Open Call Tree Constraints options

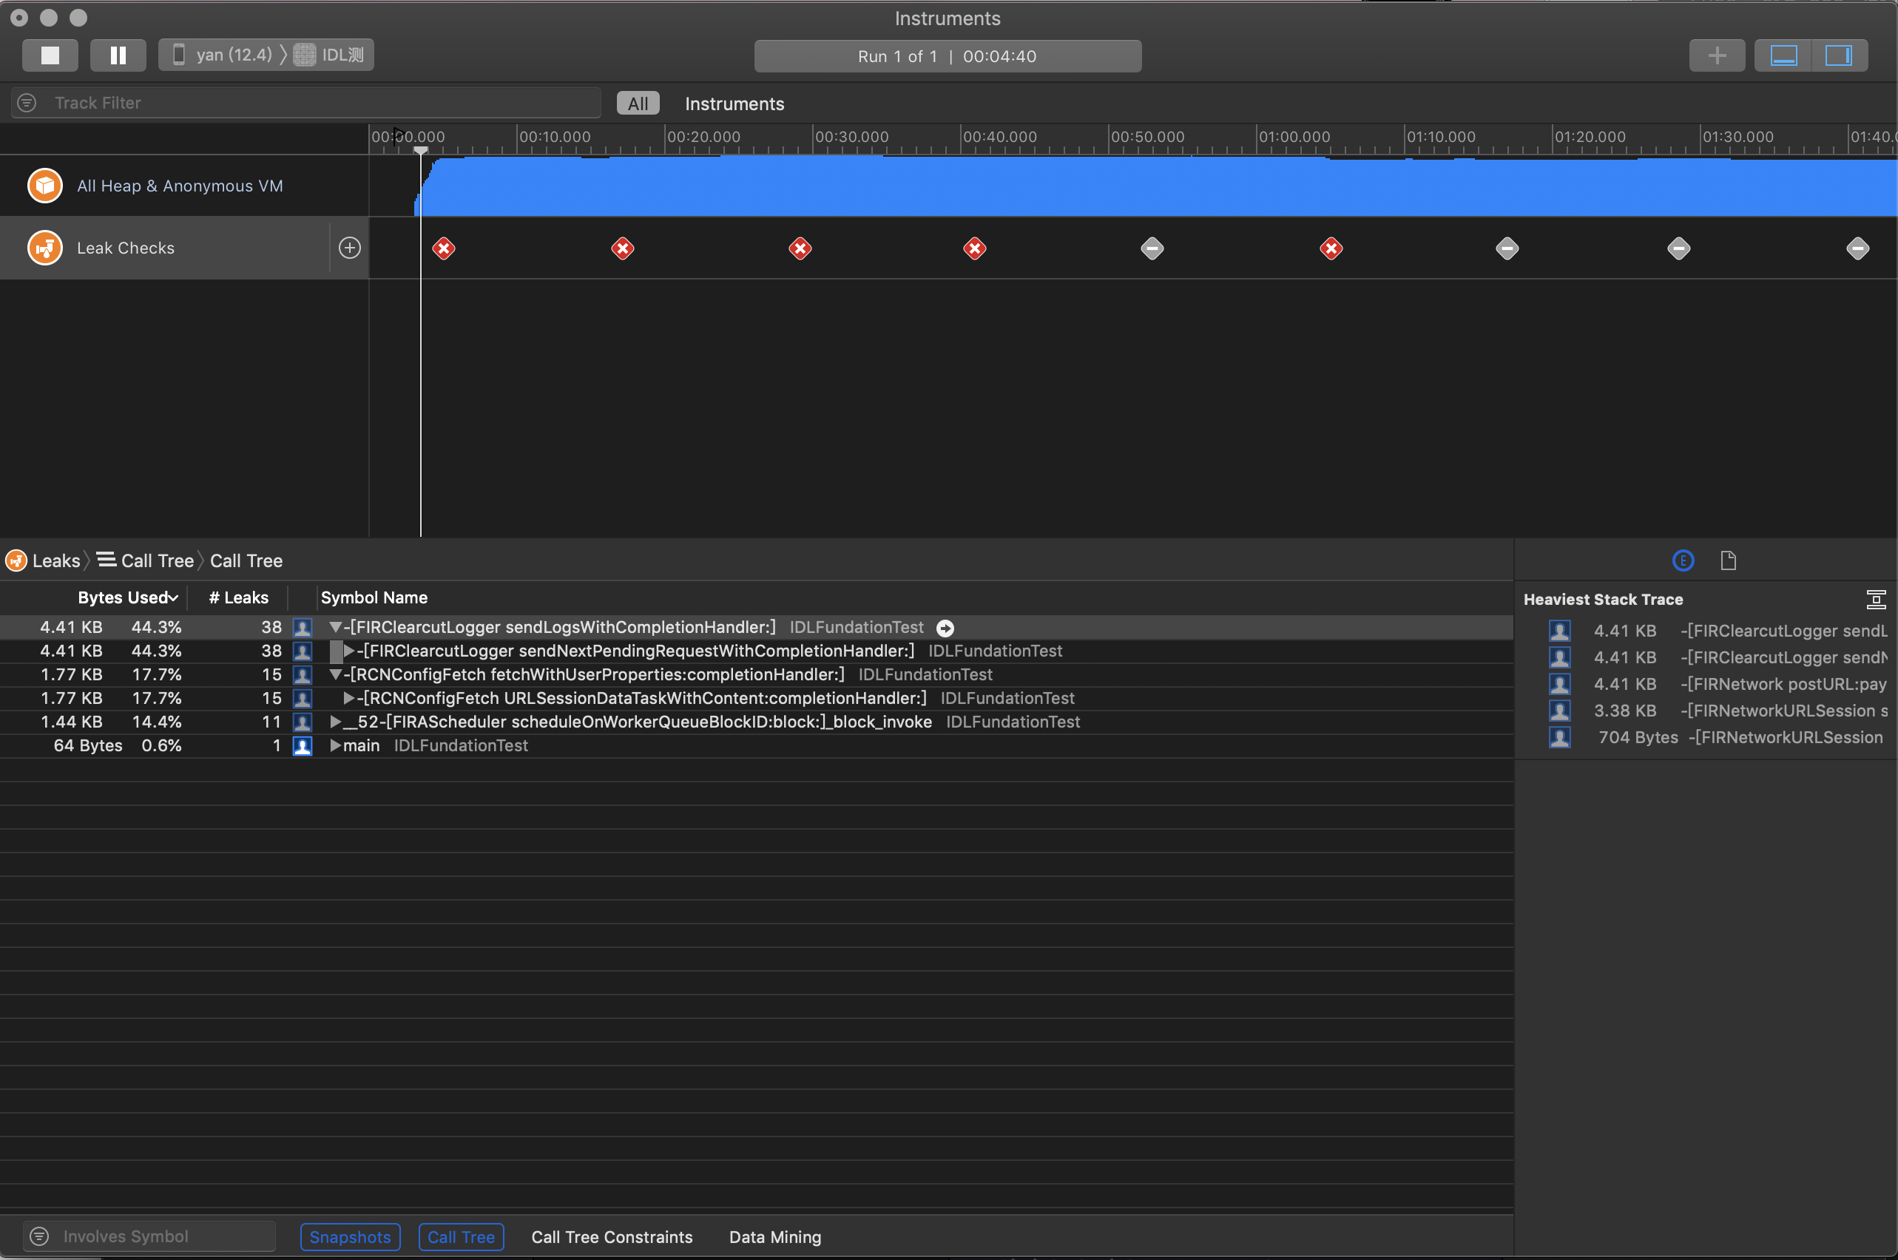coord(611,1236)
